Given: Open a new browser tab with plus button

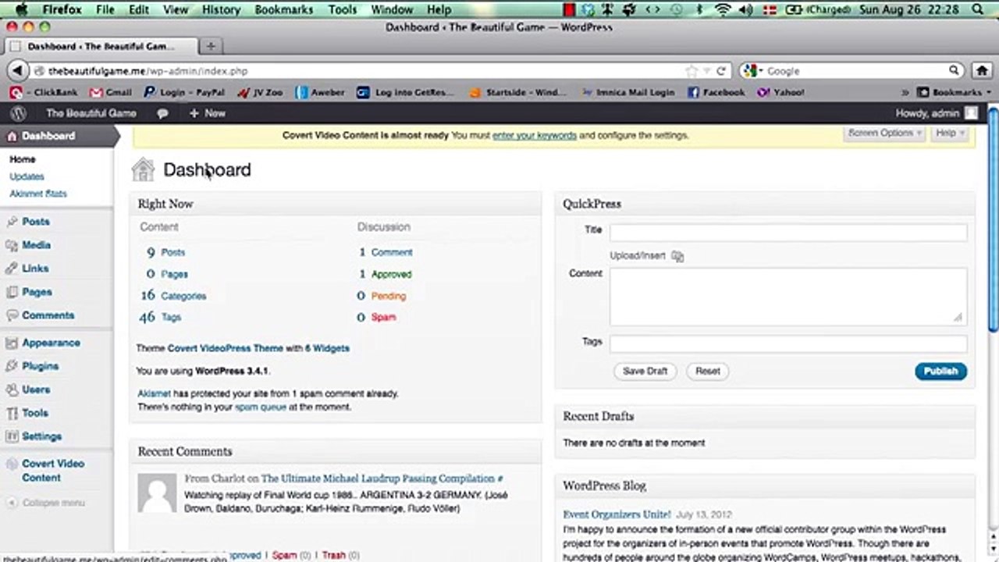Looking at the screenshot, I should [x=211, y=46].
